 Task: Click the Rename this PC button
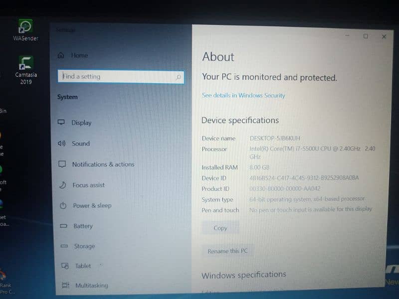(227, 251)
